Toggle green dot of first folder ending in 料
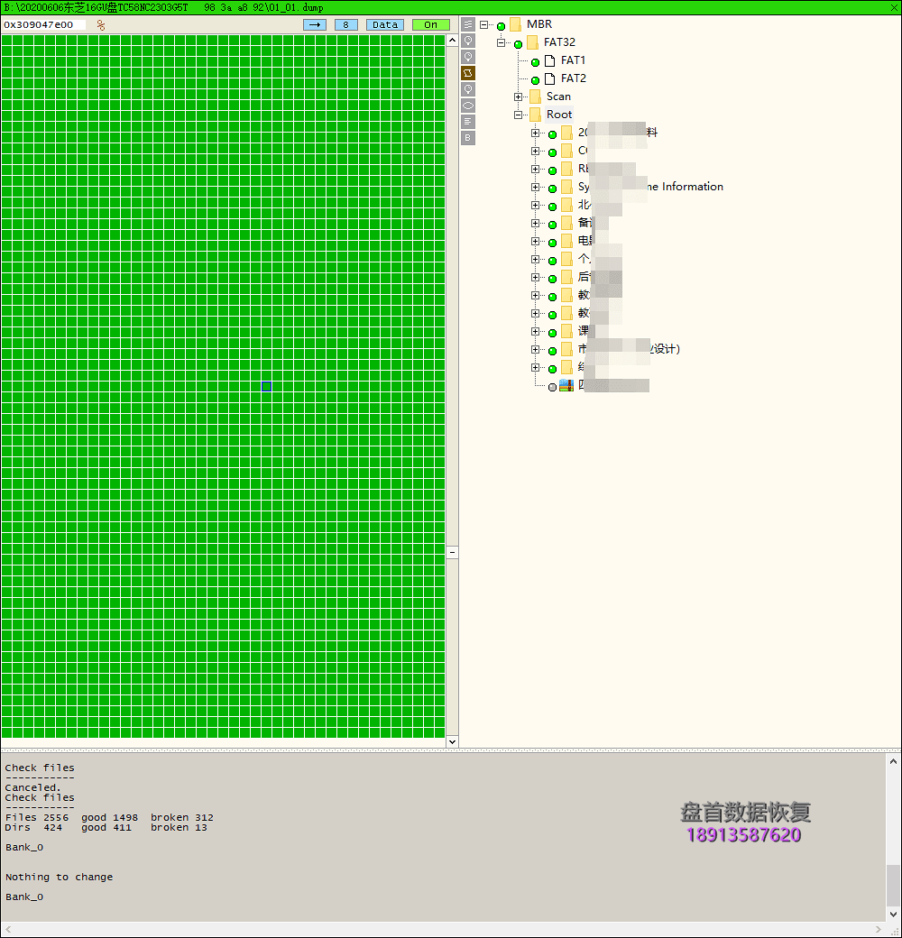This screenshot has width=902, height=938. click(x=553, y=134)
